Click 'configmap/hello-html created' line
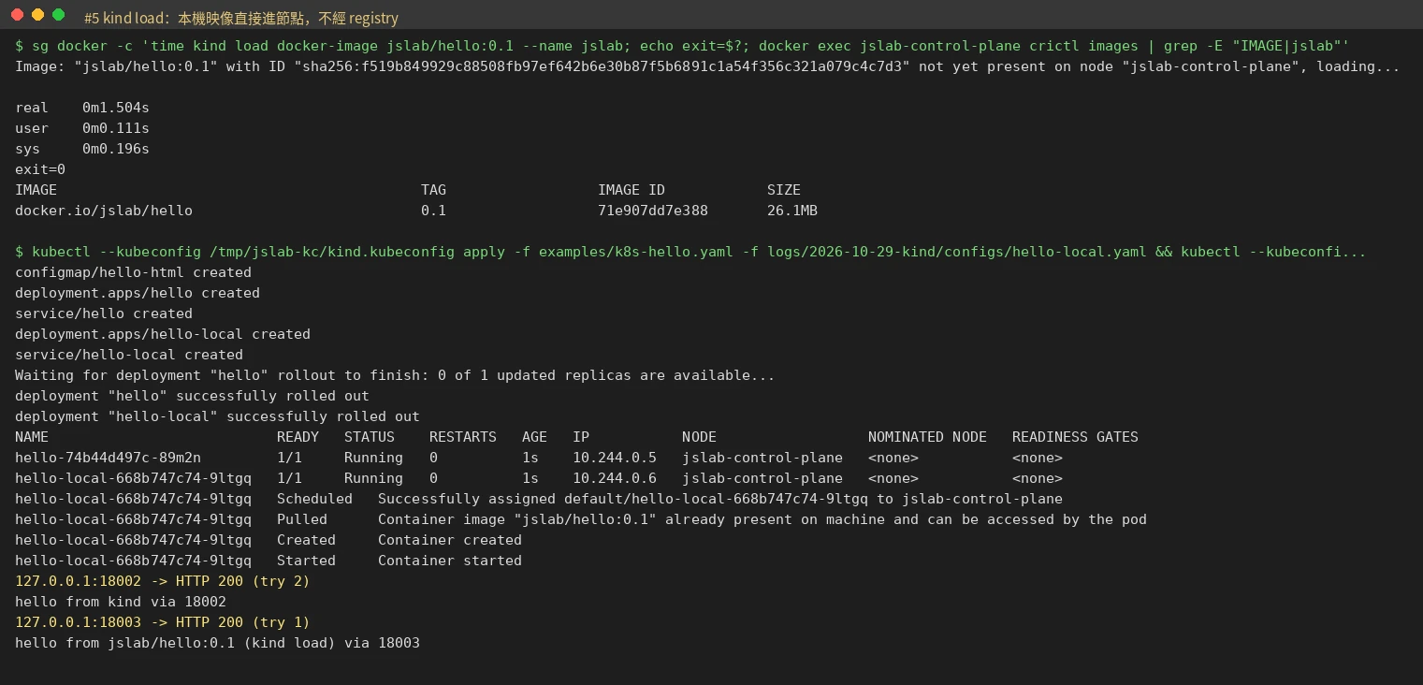 133,272
